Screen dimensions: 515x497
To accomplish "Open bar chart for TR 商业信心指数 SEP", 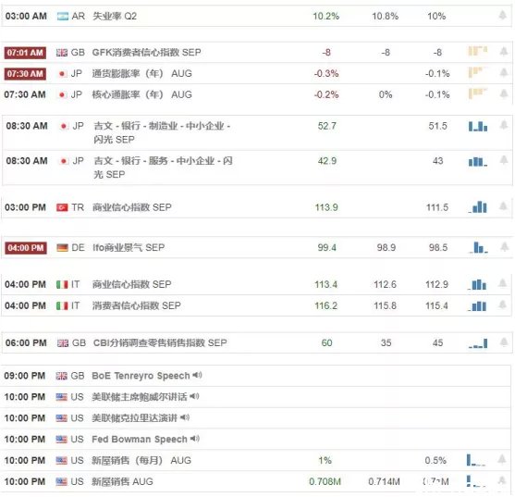I will click(x=478, y=207).
